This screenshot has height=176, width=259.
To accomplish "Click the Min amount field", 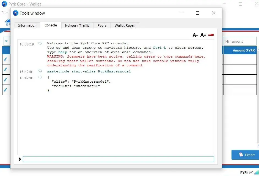I will [x=240, y=41].
